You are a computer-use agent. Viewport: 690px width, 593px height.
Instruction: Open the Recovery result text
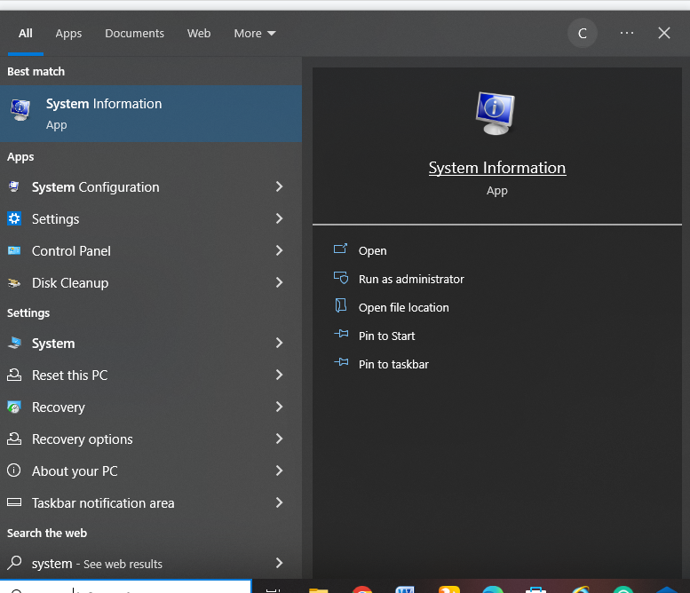(x=58, y=407)
